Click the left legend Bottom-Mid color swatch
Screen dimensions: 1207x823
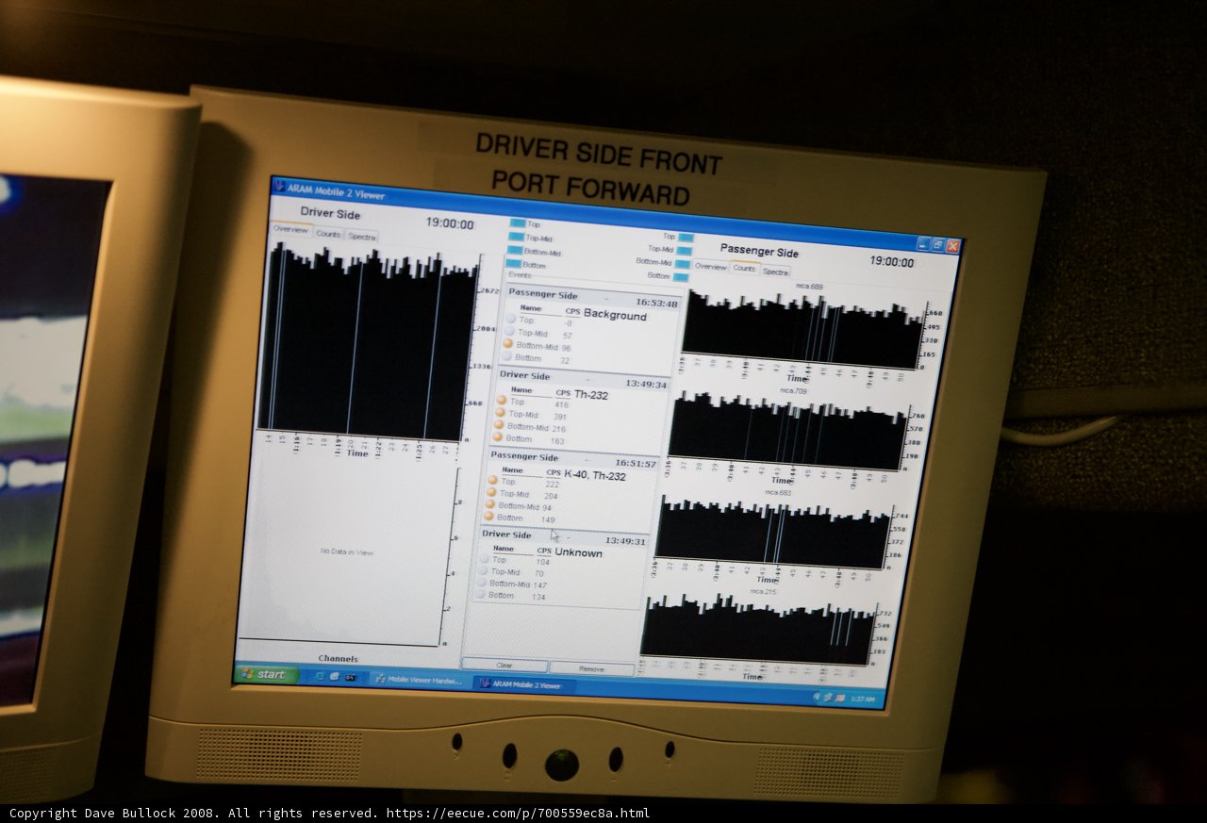(514, 251)
